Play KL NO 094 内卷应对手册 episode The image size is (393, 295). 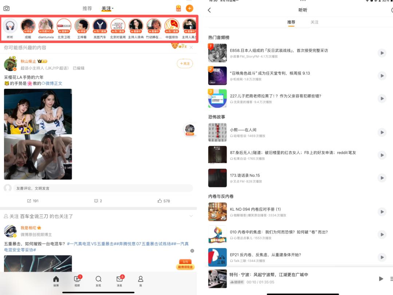382,212
